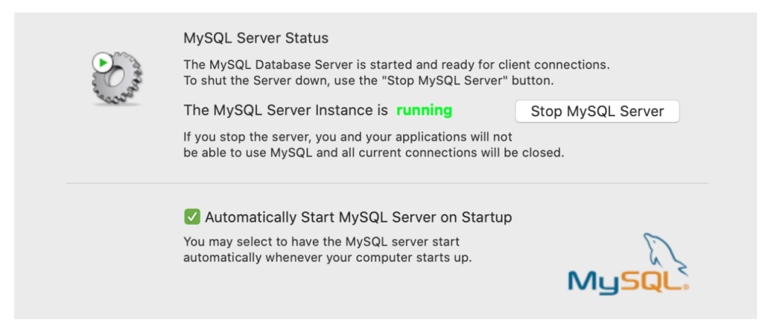Click the started and ready description line

[397, 64]
